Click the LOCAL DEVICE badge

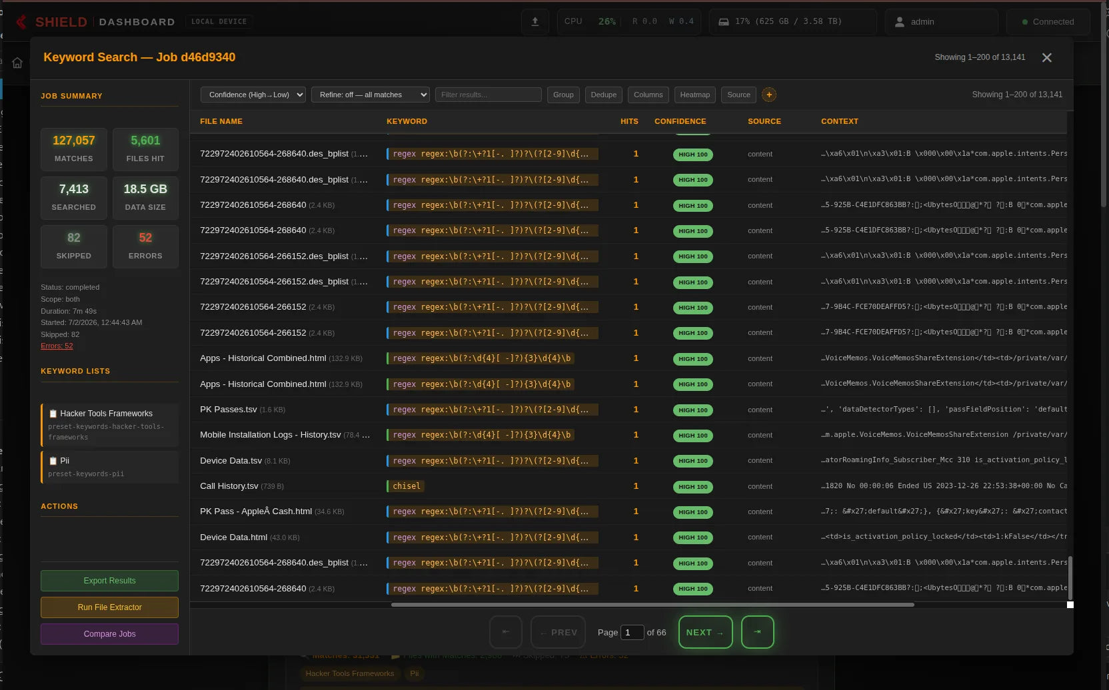pyautogui.click(x=219, y=22)
